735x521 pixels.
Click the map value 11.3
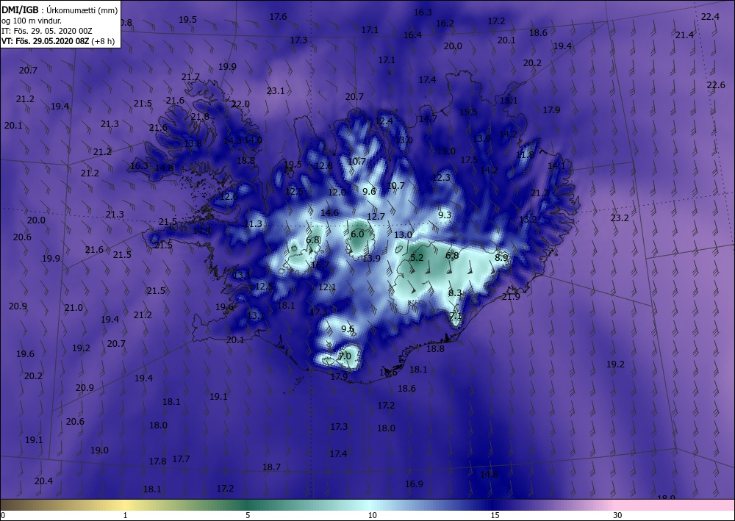[x=254, y=224]
